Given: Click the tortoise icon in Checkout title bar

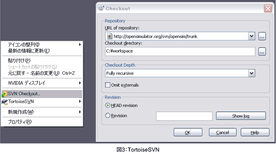Looking at the screenshot, I should pos(101,8).
